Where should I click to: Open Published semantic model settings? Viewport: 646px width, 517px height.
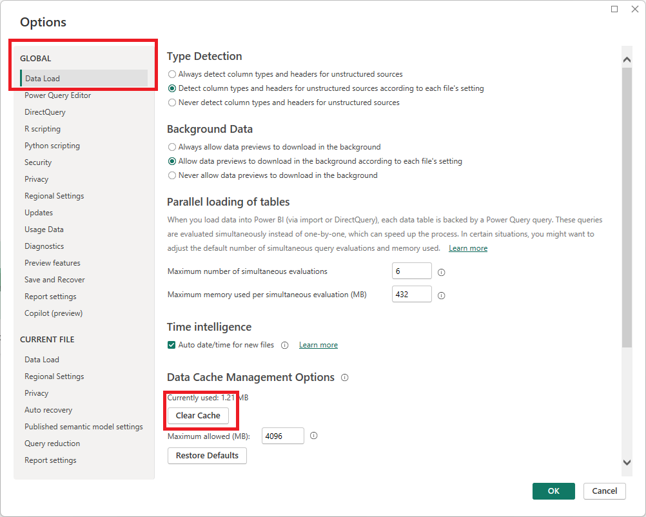(84, 426)
